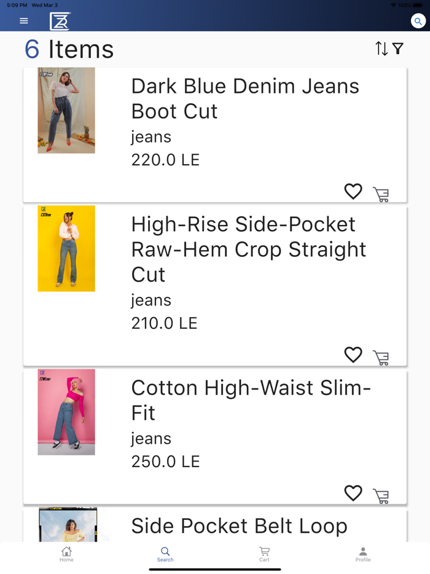This screenshot has width=430, height=574.
Task: Switch to the Search tab
Action: 165,554
